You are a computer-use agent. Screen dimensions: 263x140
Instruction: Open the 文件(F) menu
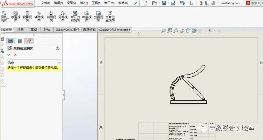(x=46, y=3)
